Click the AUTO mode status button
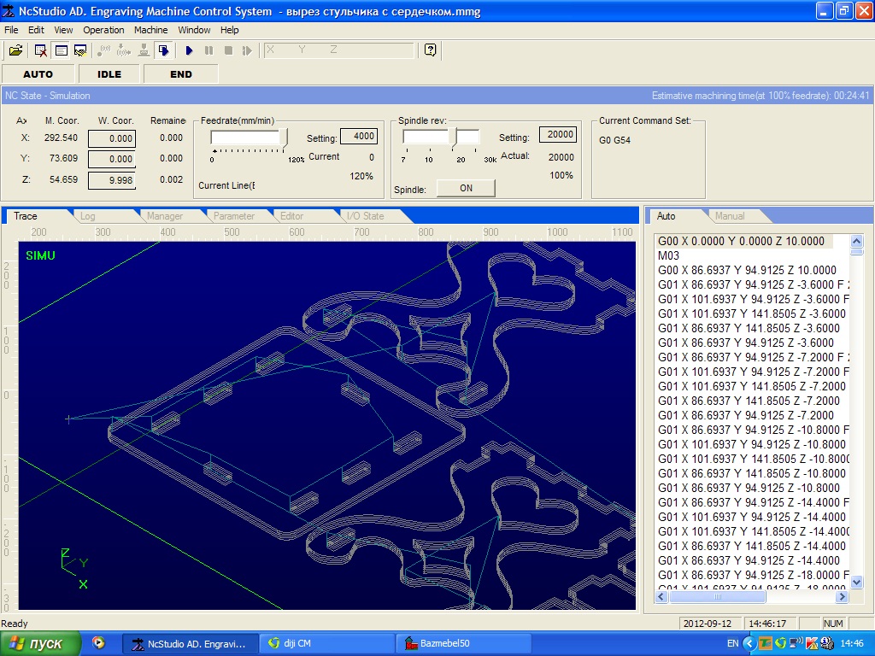 [x=38, y=74]
